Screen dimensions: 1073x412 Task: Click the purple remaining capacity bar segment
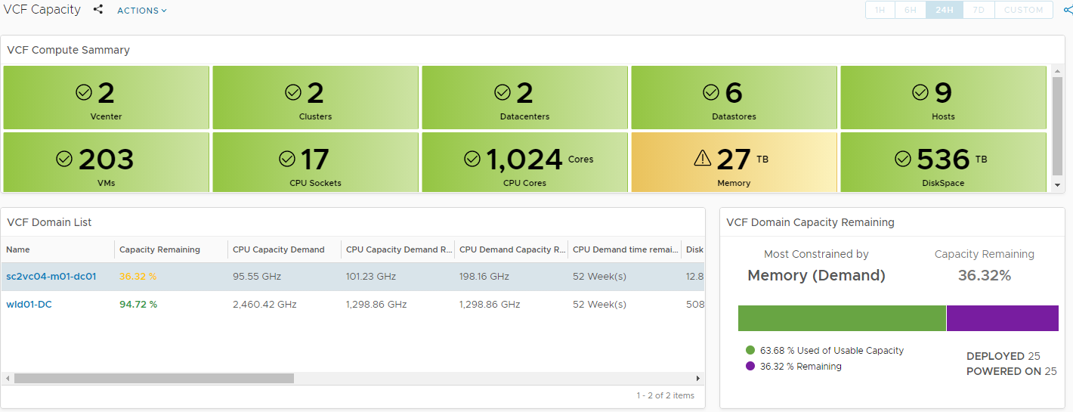(x=1002, y=318)
